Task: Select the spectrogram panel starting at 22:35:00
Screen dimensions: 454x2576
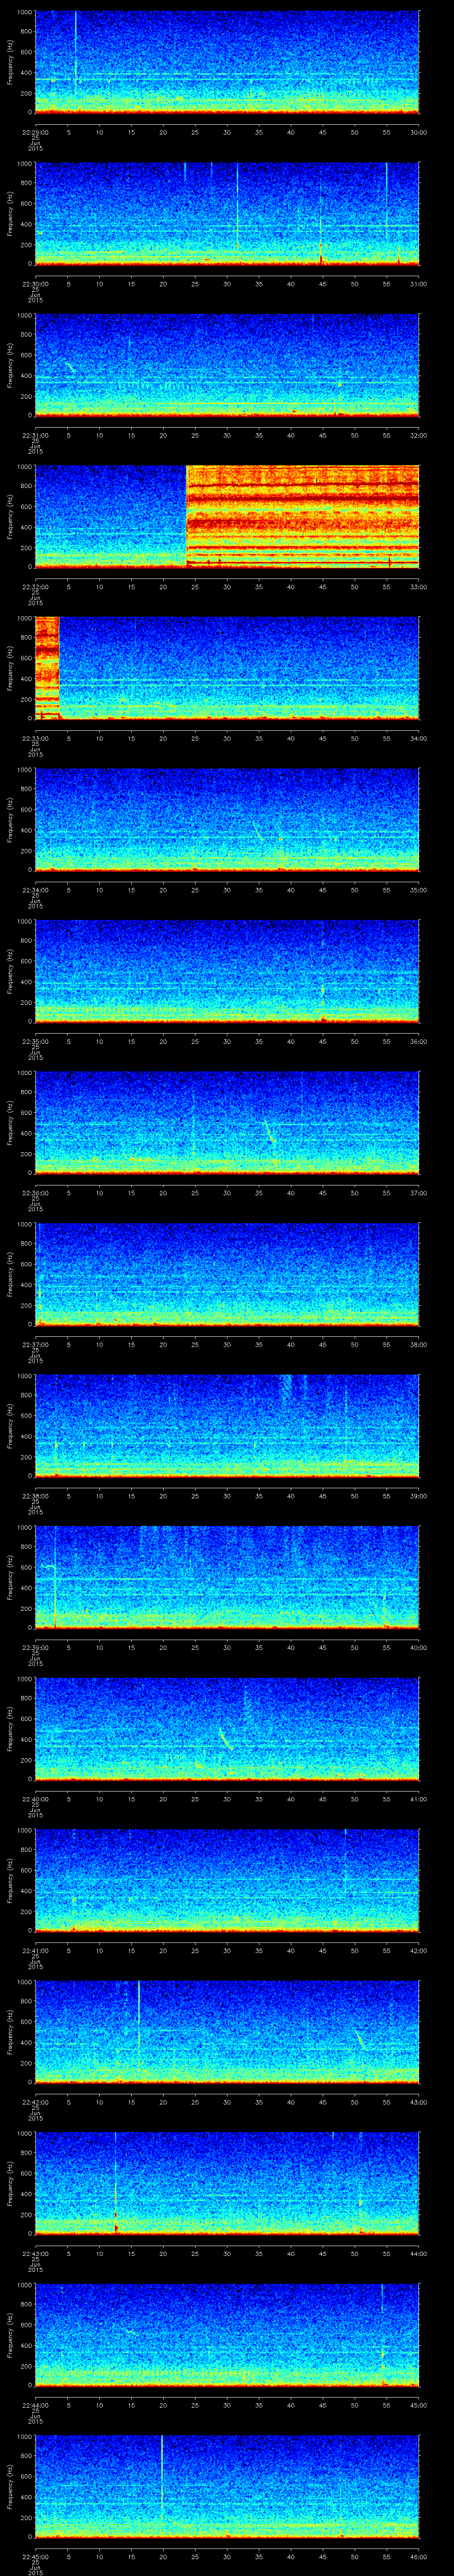Action: (227, 971)
